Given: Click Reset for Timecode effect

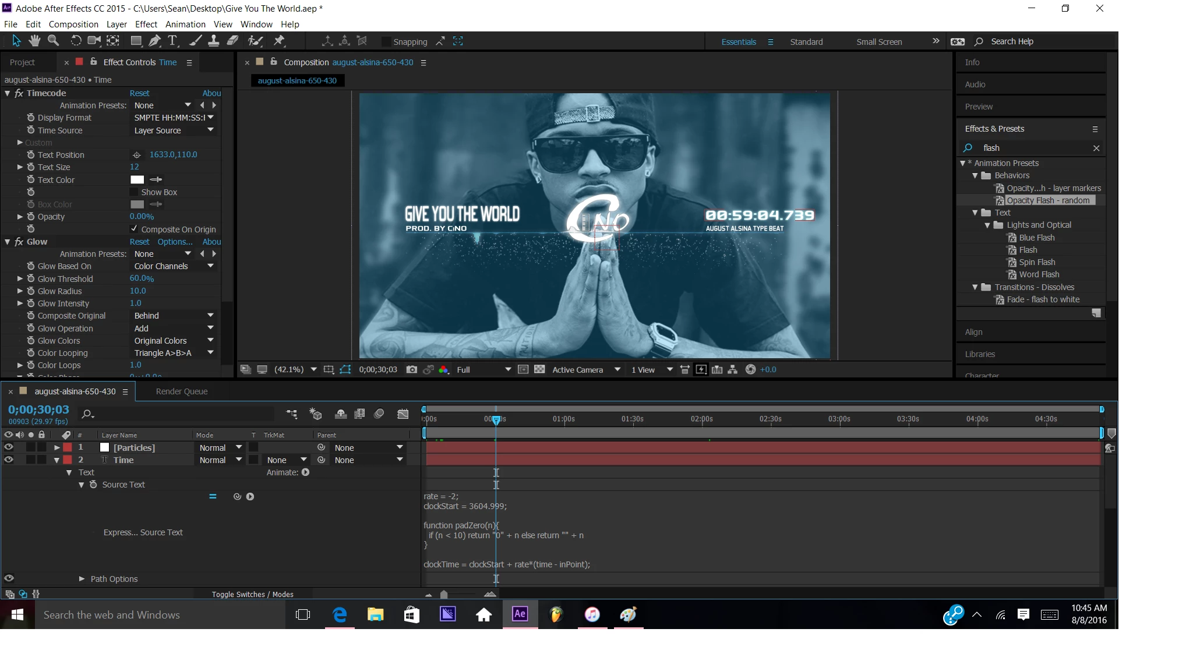Looking at the screenshot, I should coord(139,93).
